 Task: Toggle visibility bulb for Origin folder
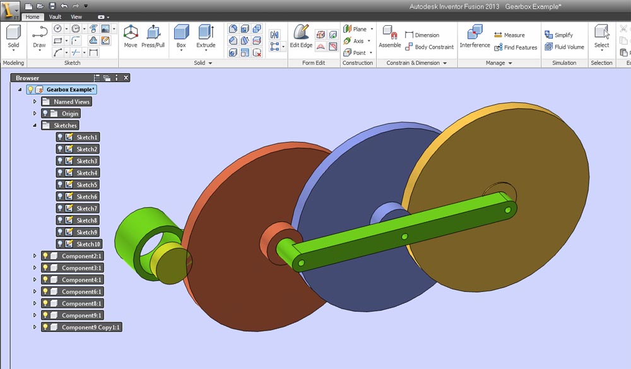45,114
